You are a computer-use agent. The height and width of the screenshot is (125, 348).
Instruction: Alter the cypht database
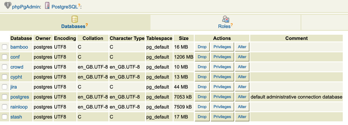point(242,77)
